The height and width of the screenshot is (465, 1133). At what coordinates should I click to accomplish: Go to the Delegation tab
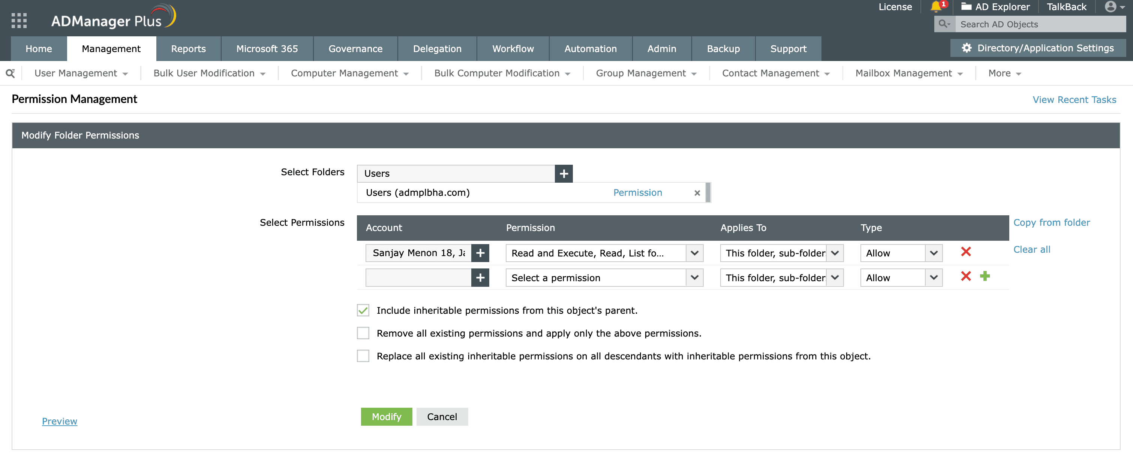pos(437,49)
